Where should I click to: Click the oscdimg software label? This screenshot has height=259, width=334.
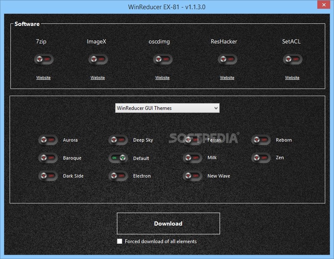tap(159, 42)
